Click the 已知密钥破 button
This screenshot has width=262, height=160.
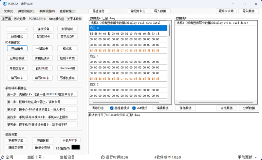(x=17, y=58)
